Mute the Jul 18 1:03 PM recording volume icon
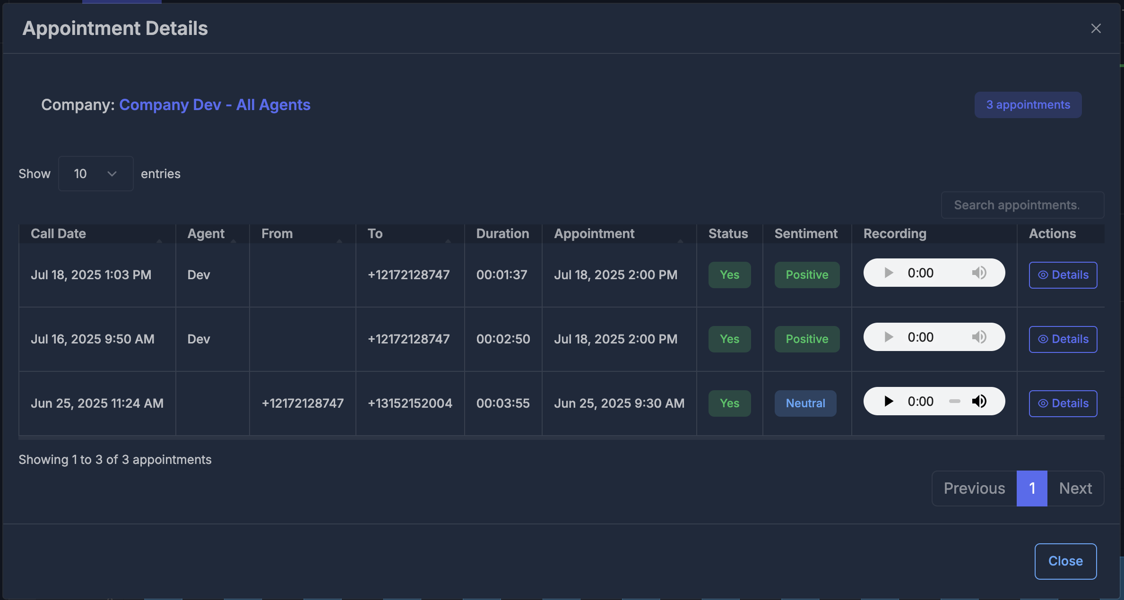The width and height of the screenshot is (1124, 600). click(979, 273)
